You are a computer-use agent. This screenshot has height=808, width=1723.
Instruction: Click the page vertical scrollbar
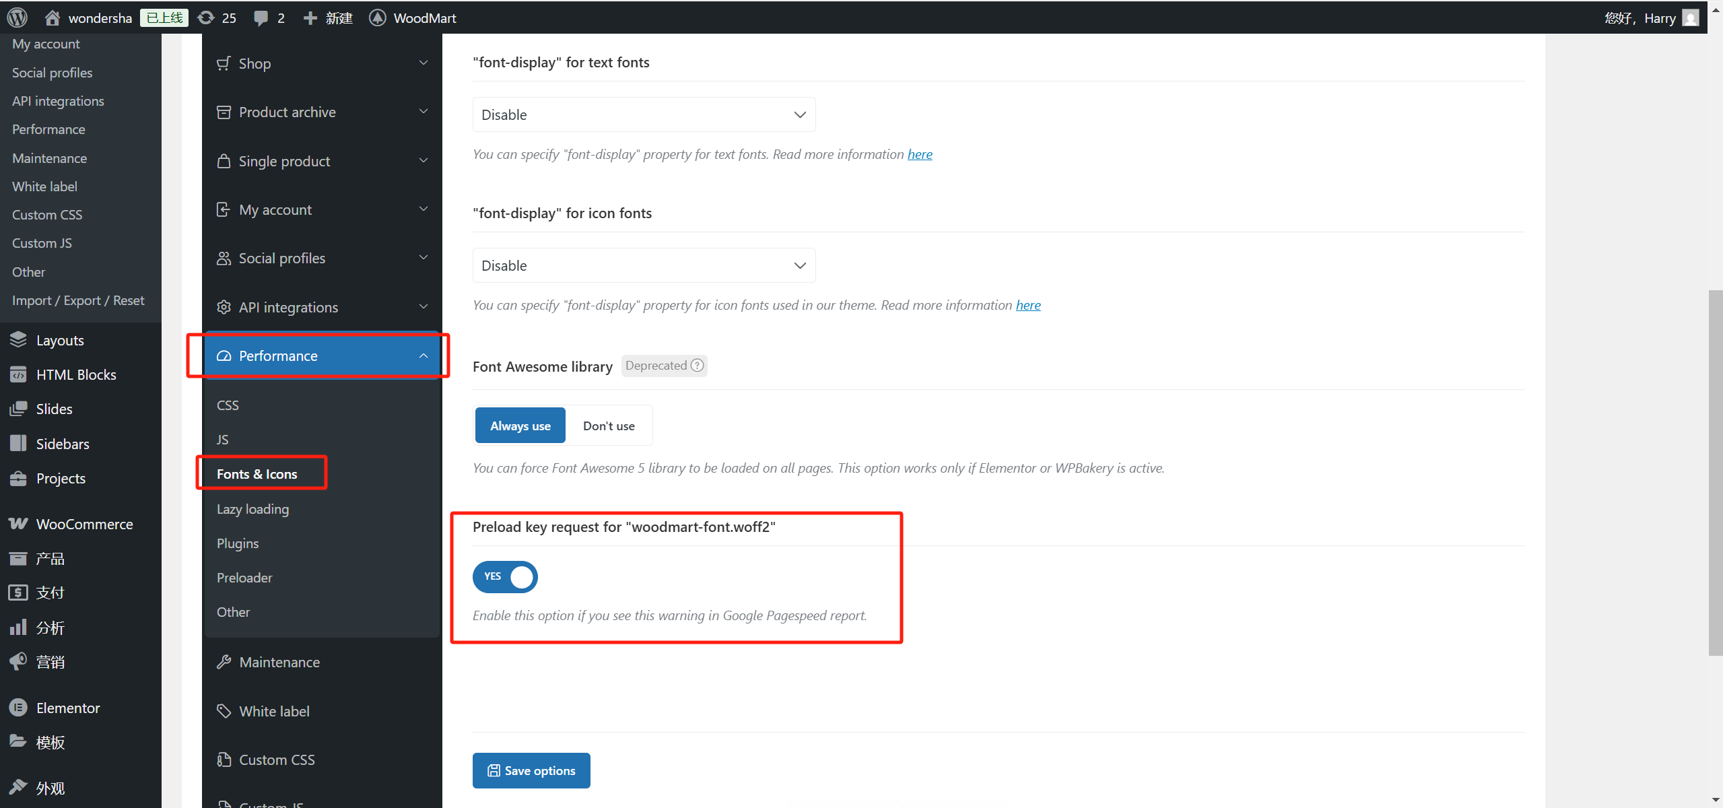[1715, 471]
